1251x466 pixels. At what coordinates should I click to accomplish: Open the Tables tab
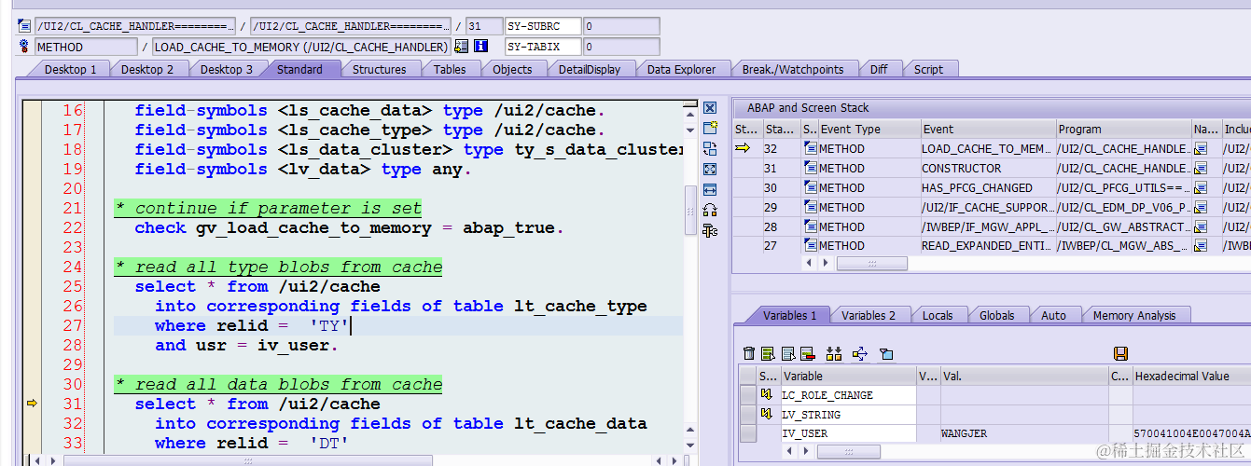(x=450, y=69)
